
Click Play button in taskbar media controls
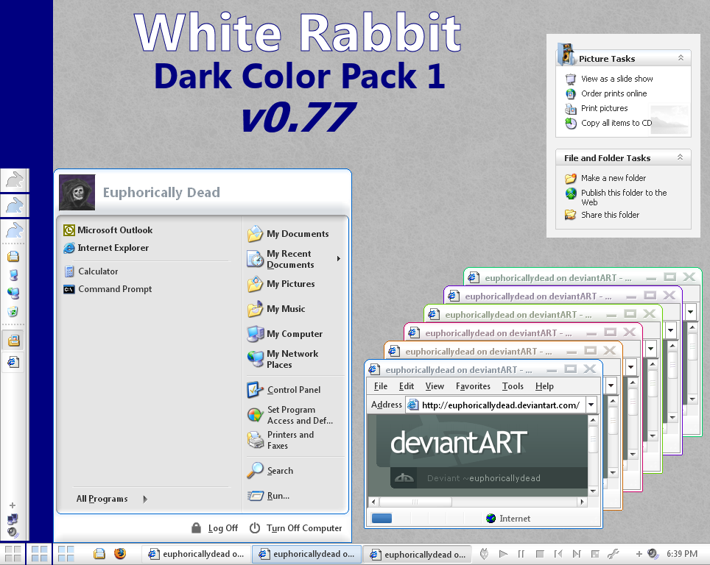502,554
